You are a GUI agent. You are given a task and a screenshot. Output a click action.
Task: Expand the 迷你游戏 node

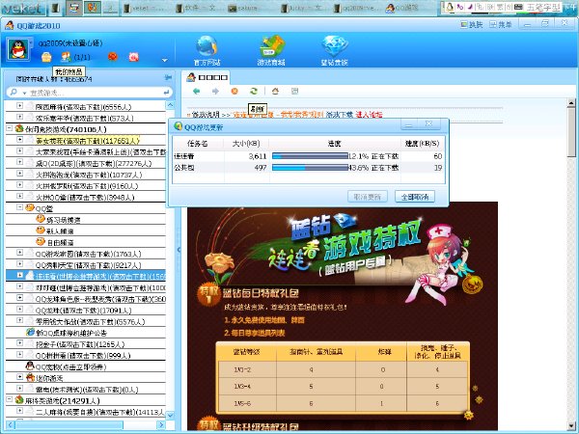coord(19,377)
